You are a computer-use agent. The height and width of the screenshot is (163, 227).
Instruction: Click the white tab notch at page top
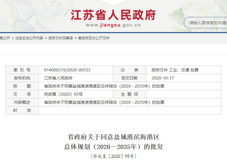113,2
